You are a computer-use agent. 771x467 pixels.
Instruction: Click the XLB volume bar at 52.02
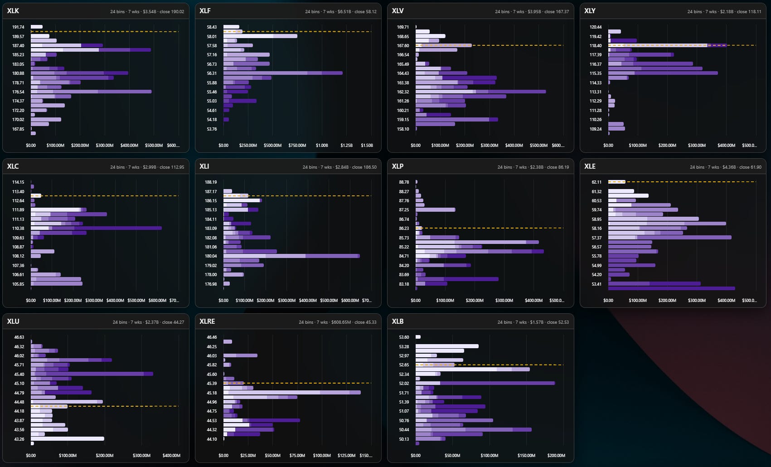pyautogui.click(x=485, y=384)
